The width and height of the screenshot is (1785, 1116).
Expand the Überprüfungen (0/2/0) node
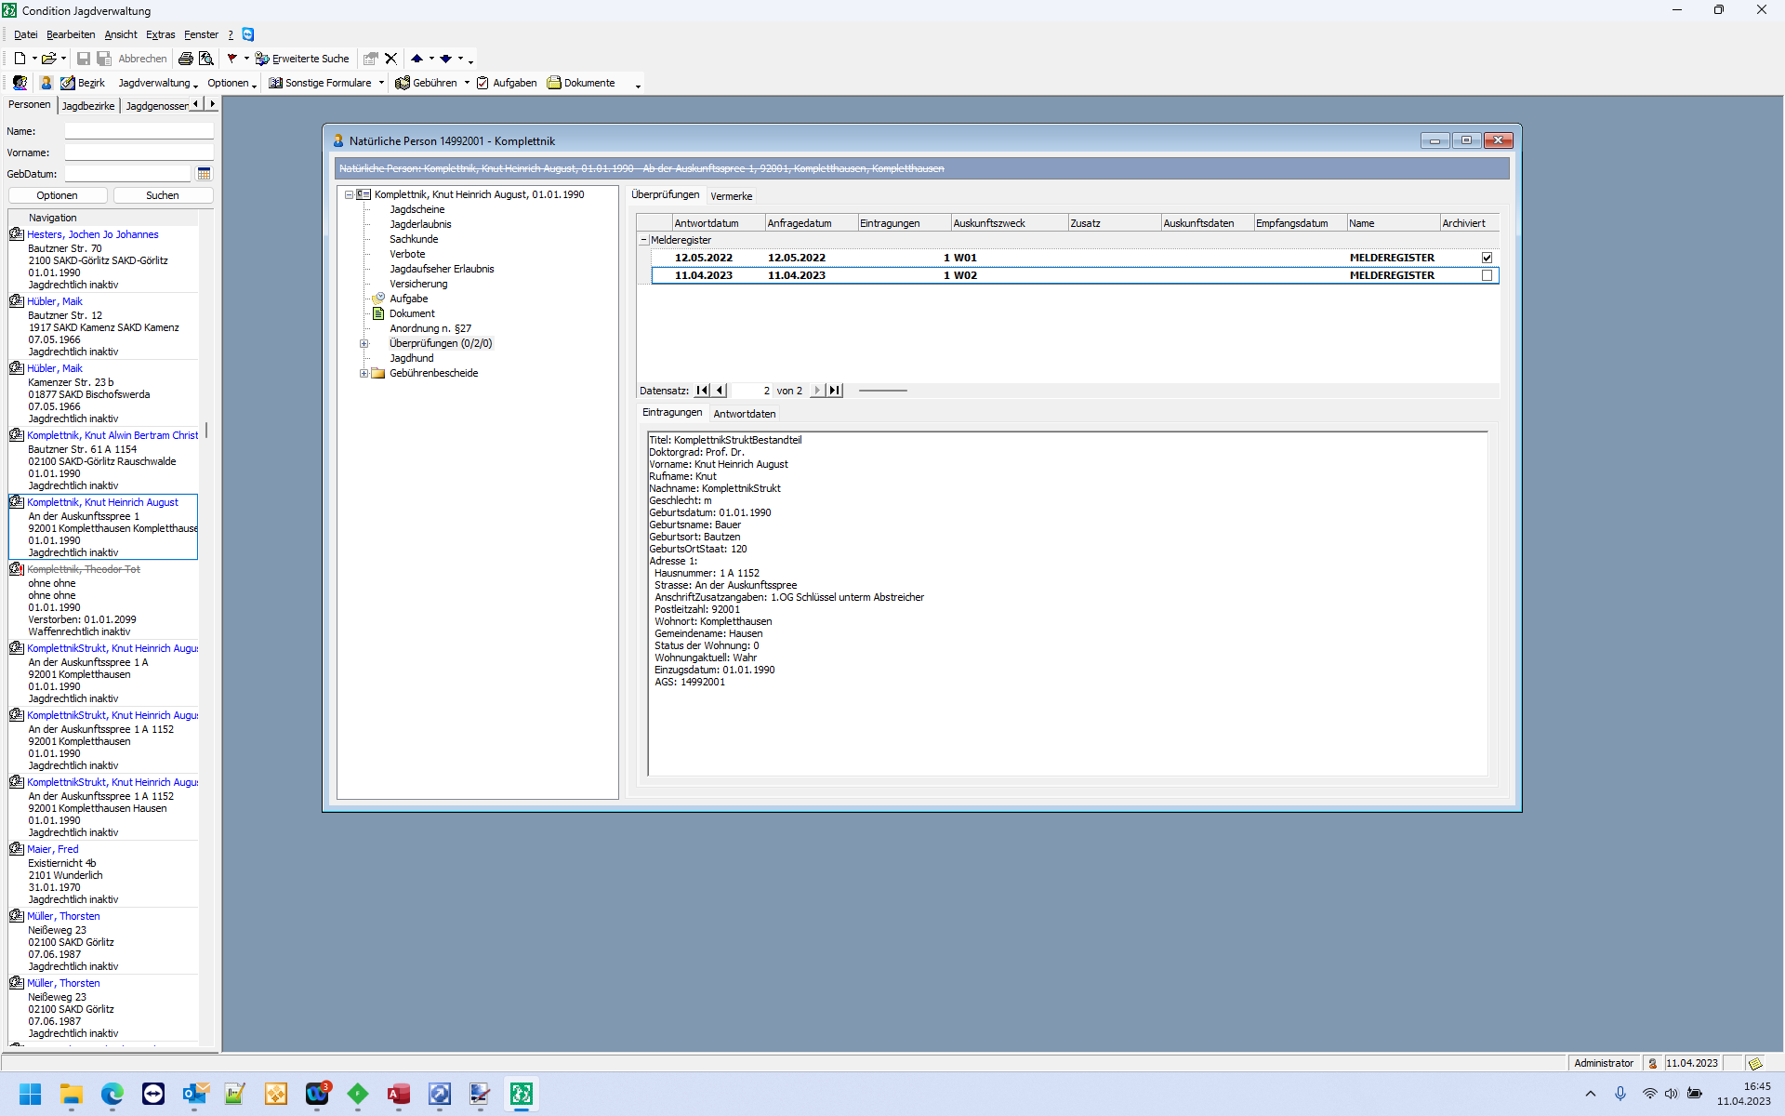point(364,343)
